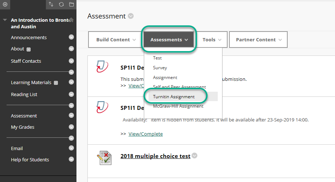This screenshot has height=182, width=335.
Task: Select Test from Assessments dropdown
Action: click(157, 58)
